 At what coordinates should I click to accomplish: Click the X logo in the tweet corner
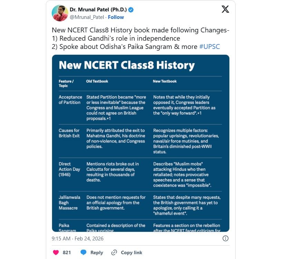pyautogui.click(x=225, y=10)
